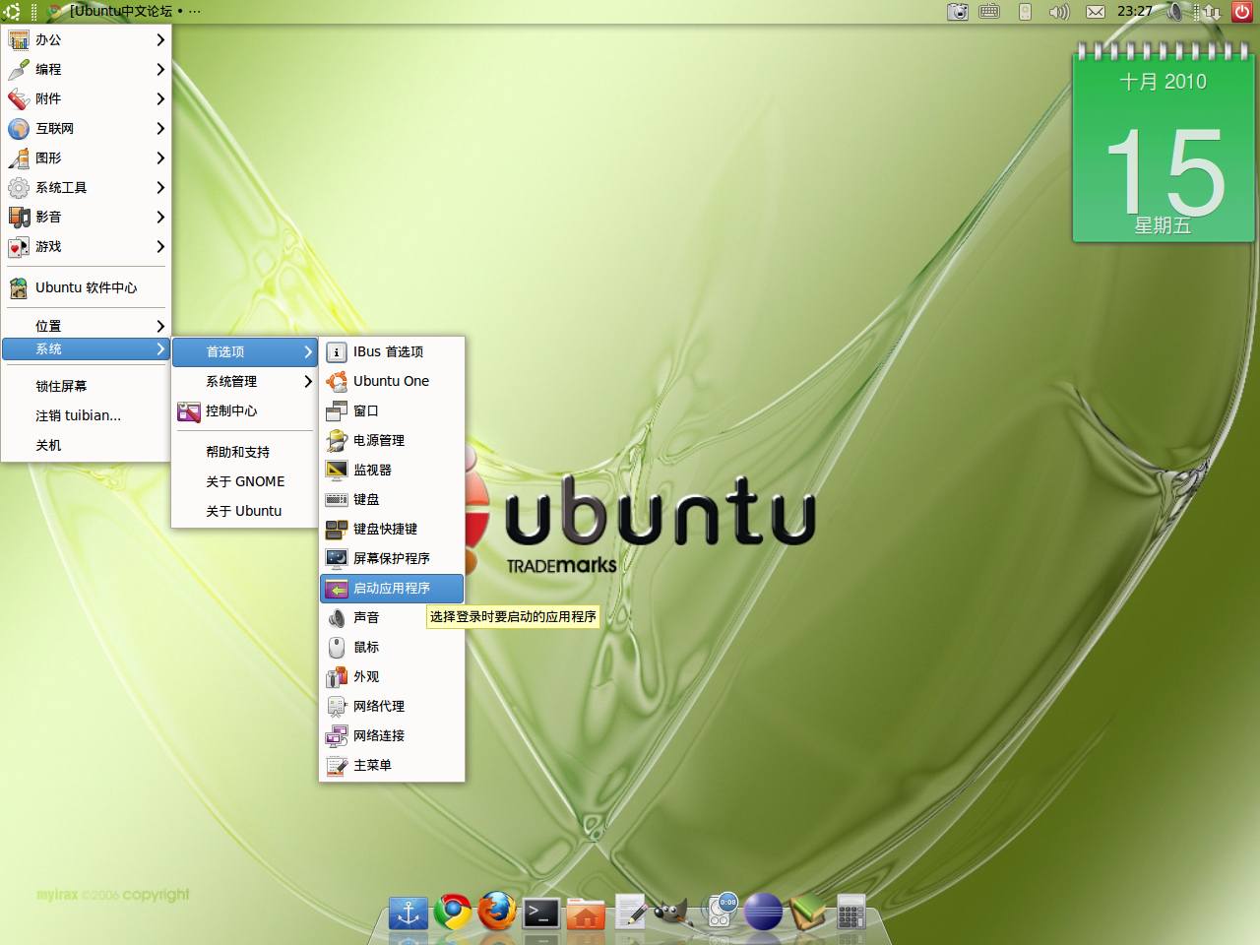Open 网络连接 (Network Connections)
This screenshot has height=945, width=1260.
392,735
